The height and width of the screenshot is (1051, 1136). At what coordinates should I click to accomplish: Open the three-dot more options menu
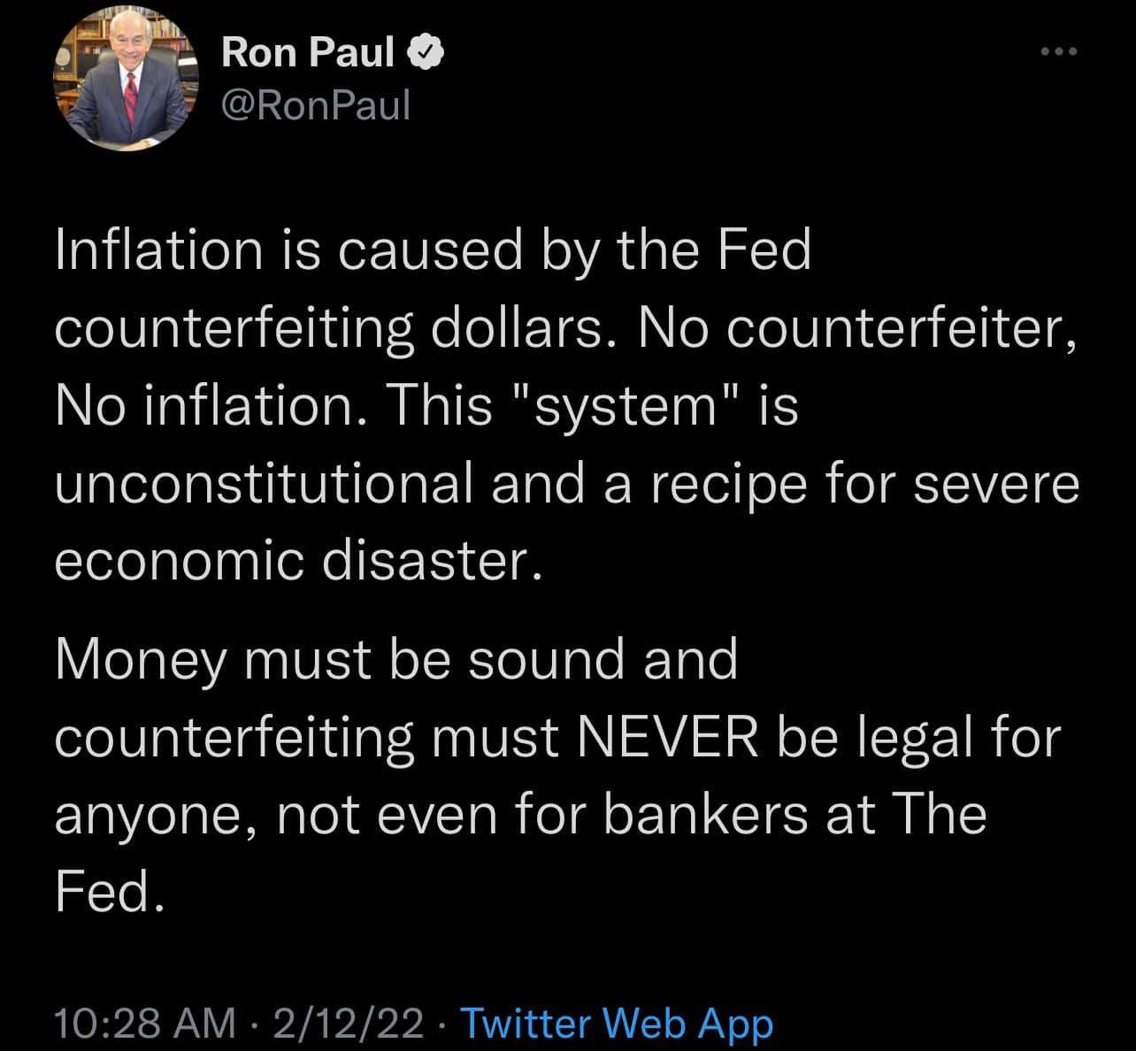click(1059, 53)
